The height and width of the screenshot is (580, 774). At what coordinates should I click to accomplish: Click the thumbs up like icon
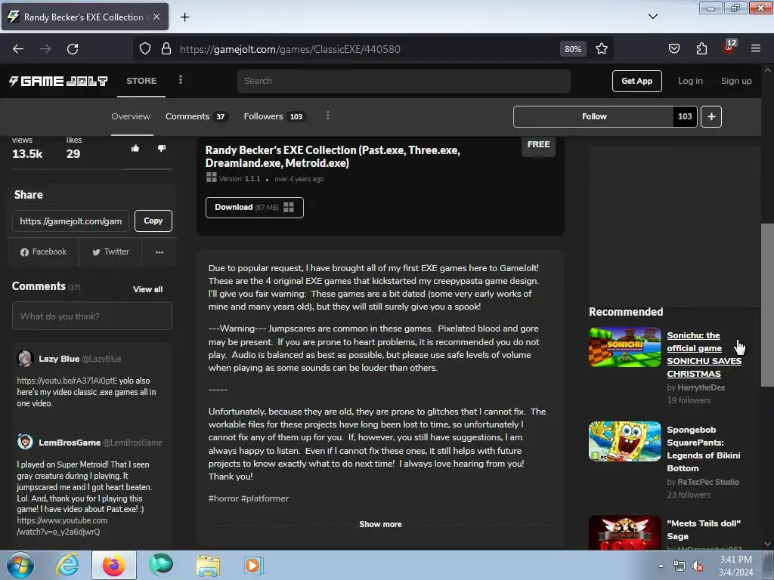click(135, 149)
